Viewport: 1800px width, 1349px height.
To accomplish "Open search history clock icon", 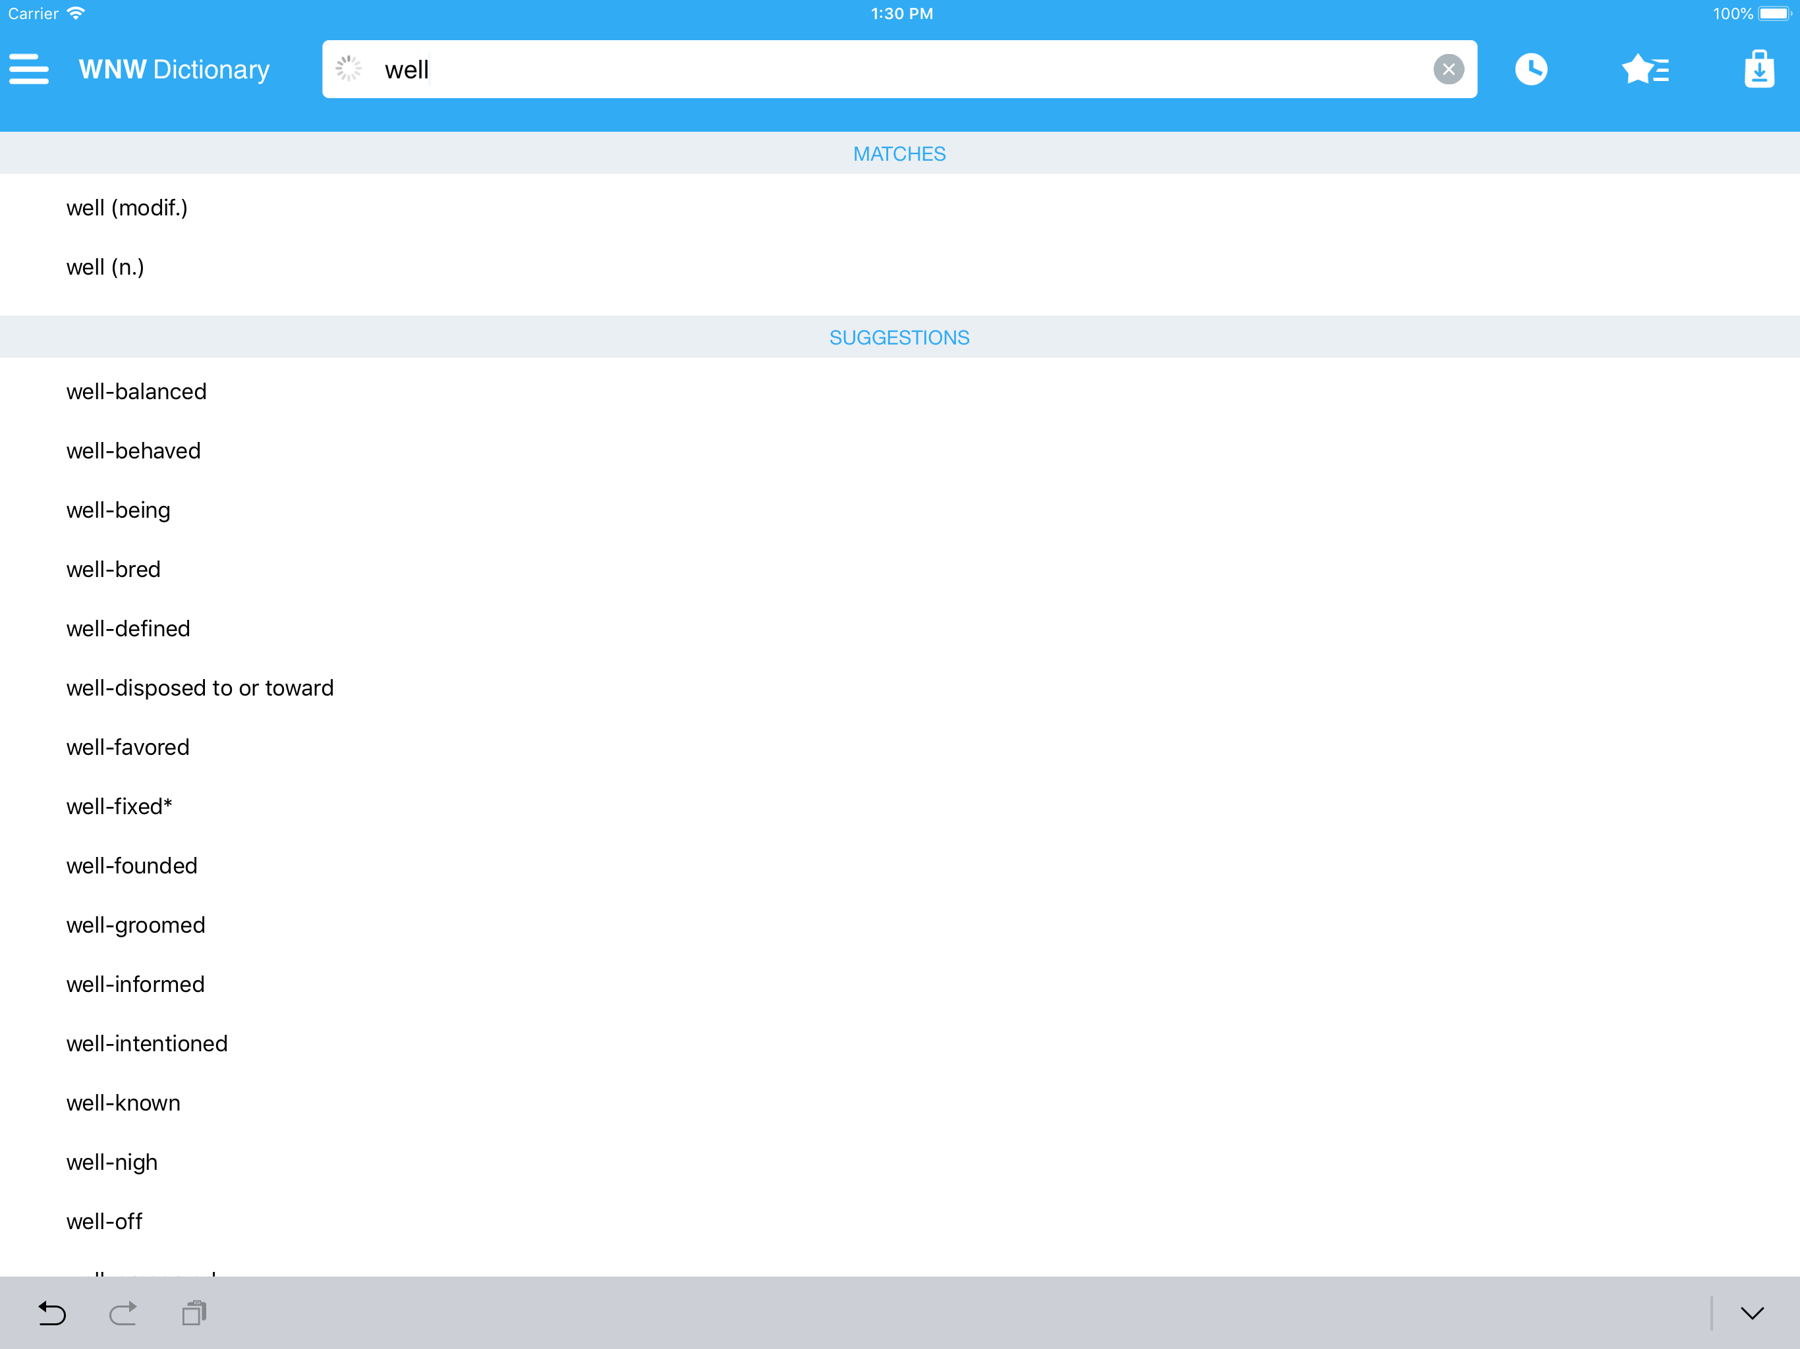I will [1531, 69].
